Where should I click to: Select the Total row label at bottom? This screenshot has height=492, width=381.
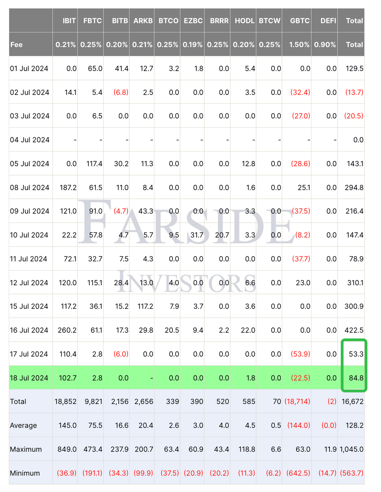(18, 402)
